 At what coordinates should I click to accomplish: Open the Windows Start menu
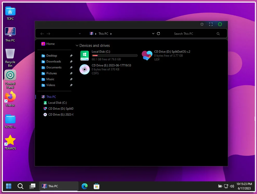click(x=9, y=186)
